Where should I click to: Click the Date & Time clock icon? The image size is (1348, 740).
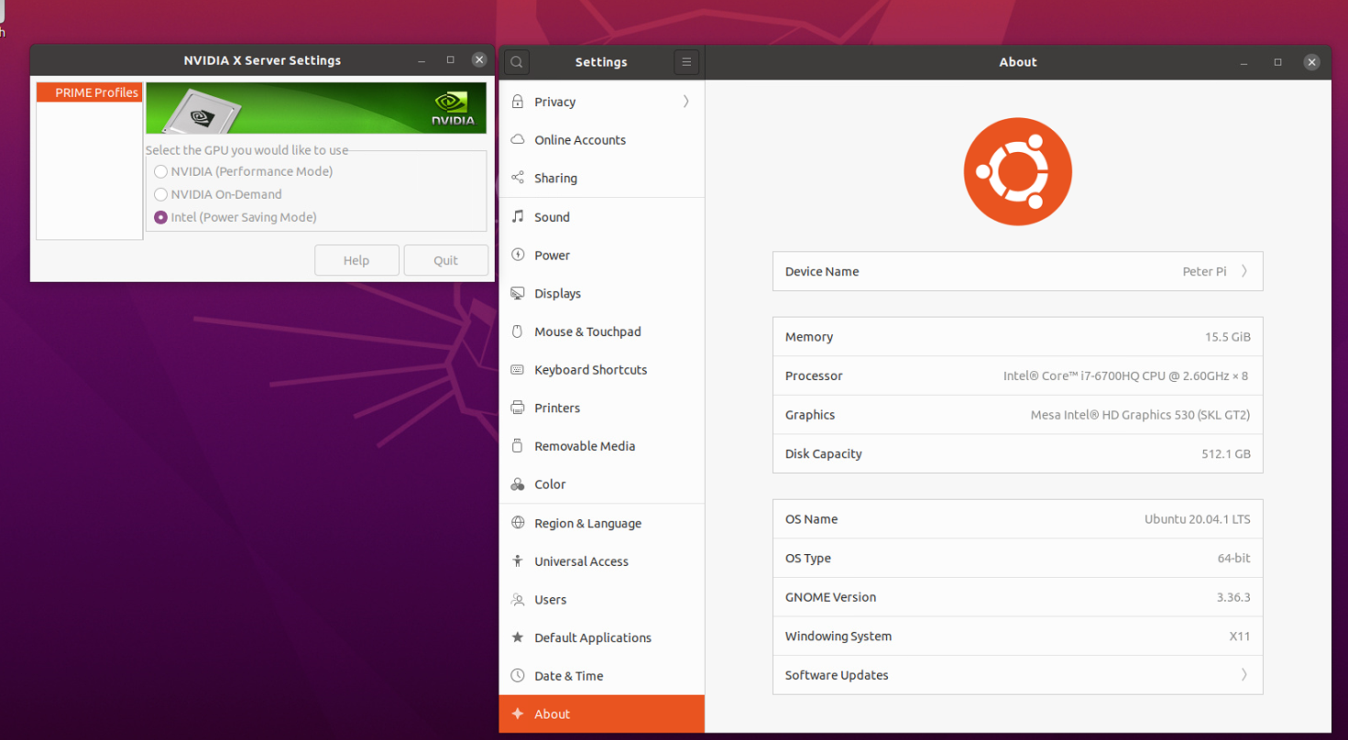click(x=518, y=676)
